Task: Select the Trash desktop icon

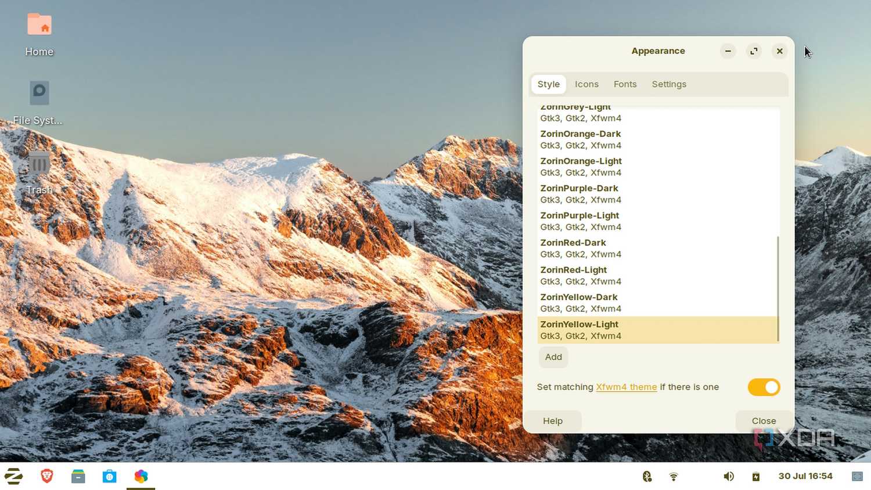Action: tap(39, 172)
